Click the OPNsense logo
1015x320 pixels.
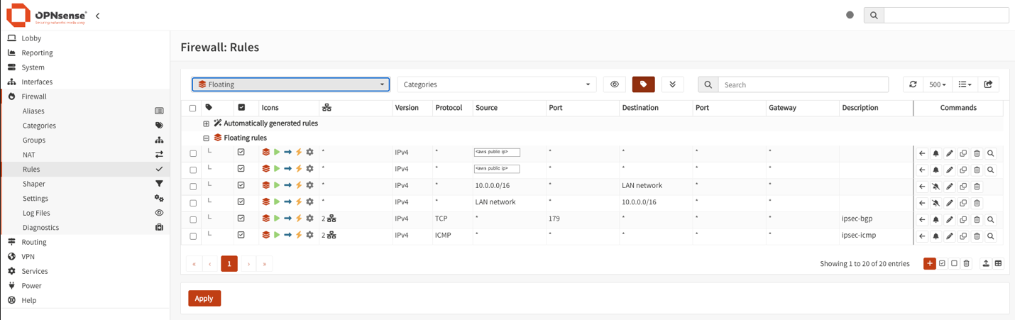[x=46, y=15]
